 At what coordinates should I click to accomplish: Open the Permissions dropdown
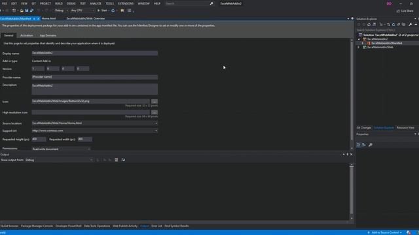point(89,149)
